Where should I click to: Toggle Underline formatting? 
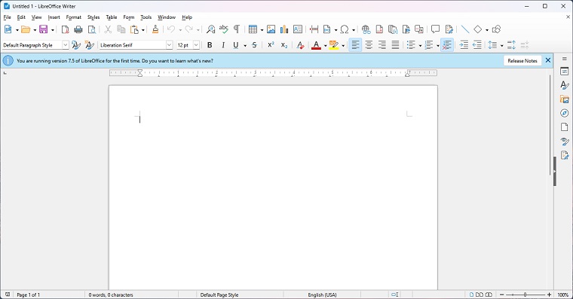236,45
